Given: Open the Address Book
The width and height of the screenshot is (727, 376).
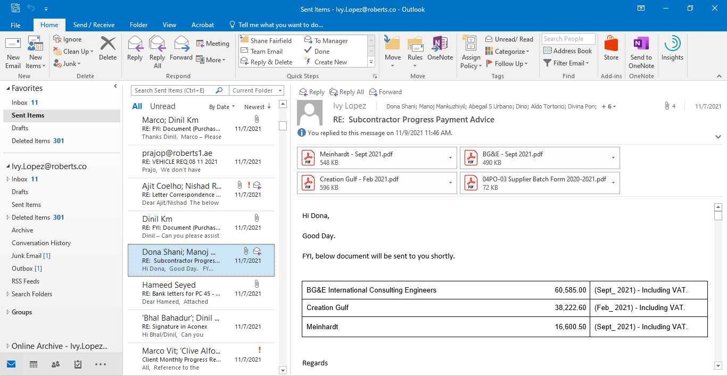Looking at the screenshot, I should [x=567, y=51].
